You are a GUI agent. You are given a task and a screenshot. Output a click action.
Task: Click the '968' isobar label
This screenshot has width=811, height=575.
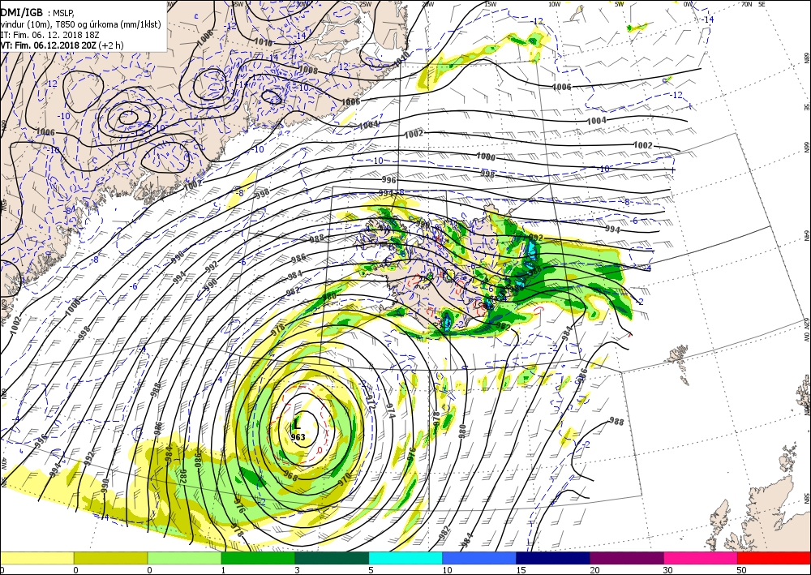tap(290, 478)
